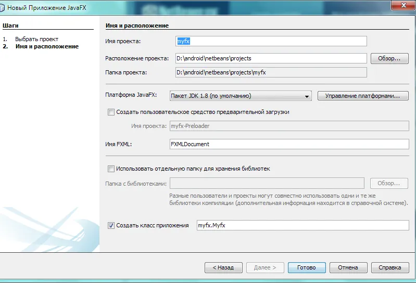
Task: Click the Папка проекта label
Action: click(x=126, y=73)
